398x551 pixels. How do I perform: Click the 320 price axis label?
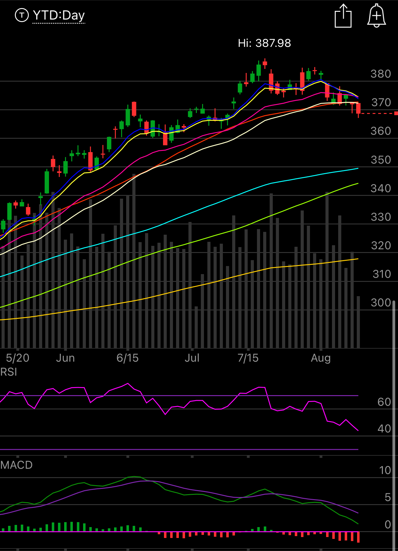381,246
